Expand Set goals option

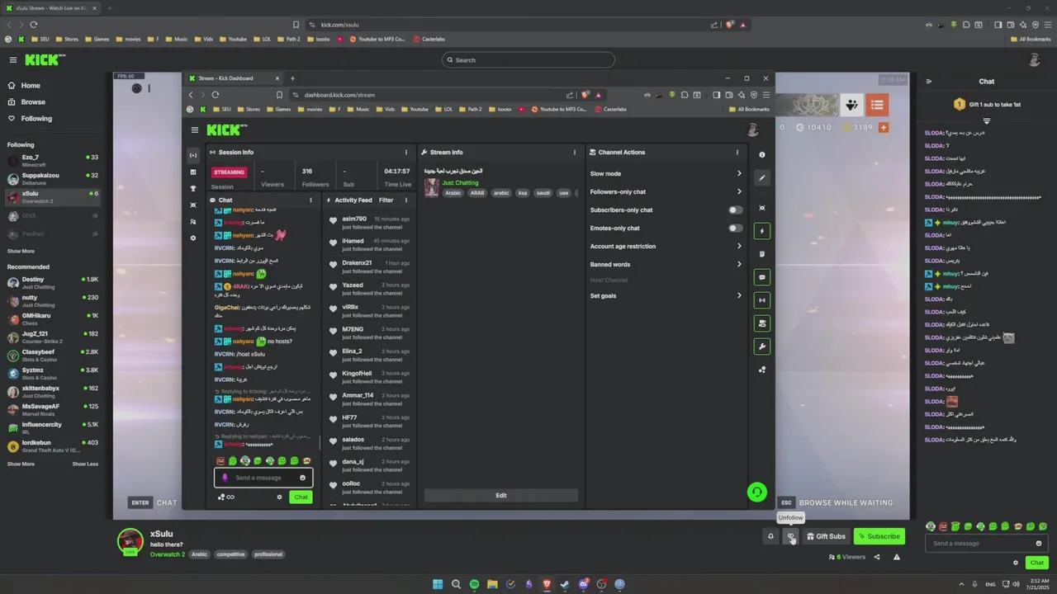[x=666, y=295]
